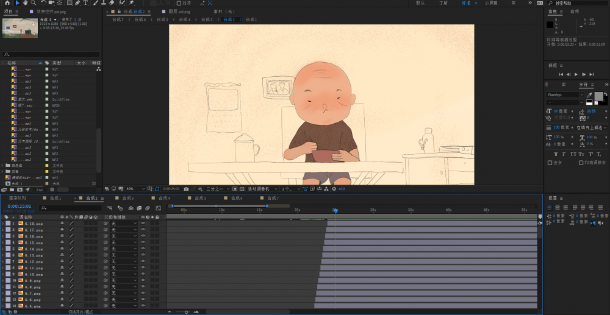Toggle shy switch on layer 6.17.png

(x=62, y=230)
